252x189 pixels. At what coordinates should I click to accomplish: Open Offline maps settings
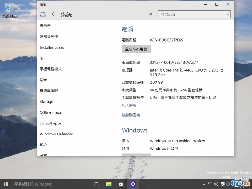[x=51, y=112]
